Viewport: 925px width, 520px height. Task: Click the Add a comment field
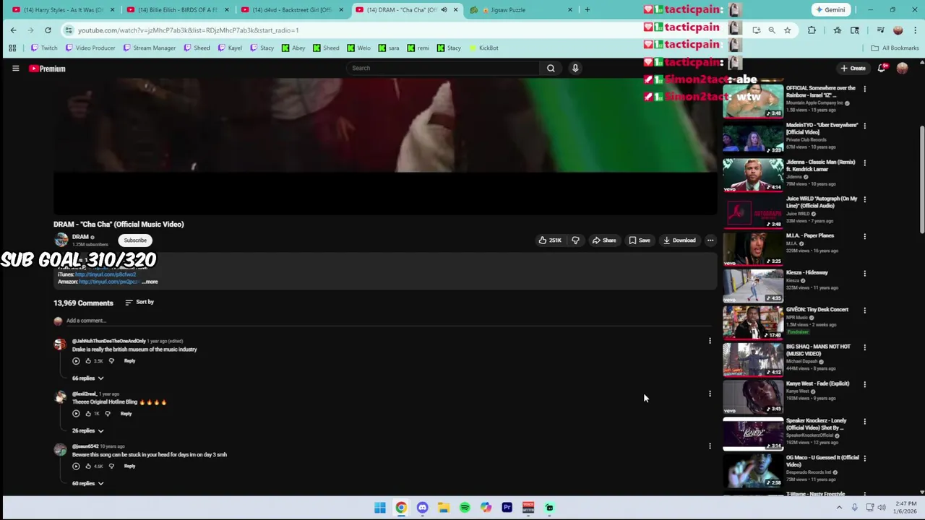point(389,321)
